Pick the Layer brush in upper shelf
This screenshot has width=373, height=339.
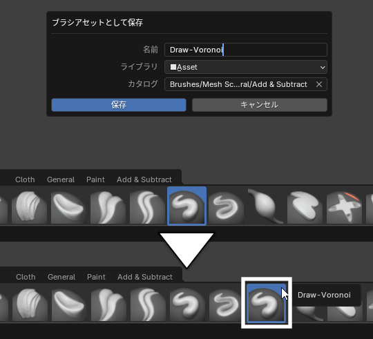point(305,207)
